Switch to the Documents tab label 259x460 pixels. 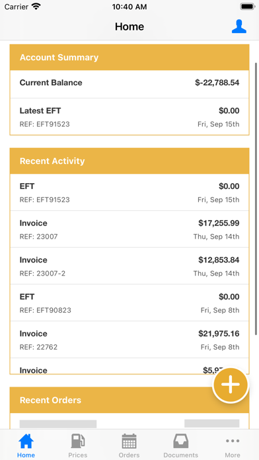coord(180,455)
